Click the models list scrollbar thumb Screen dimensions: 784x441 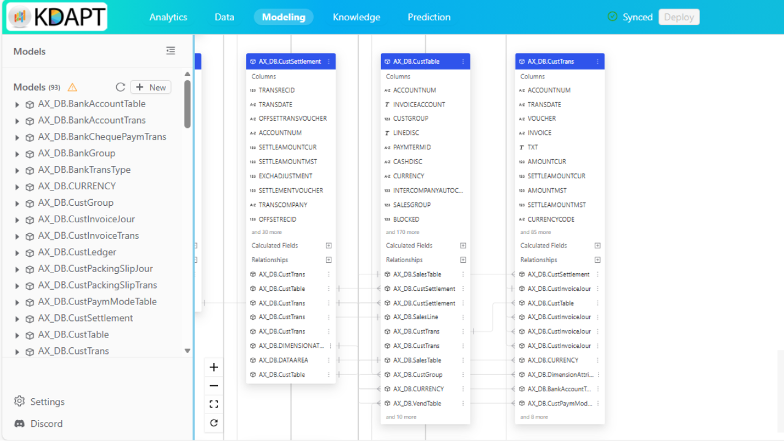point(187,104)
